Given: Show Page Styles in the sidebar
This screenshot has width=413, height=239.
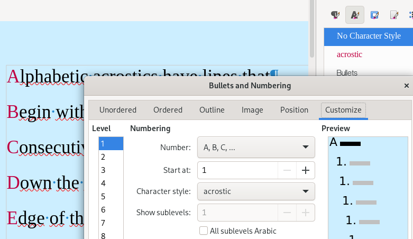Looking at the screenshot, I should pyautogui.click(x=394, y=15).
